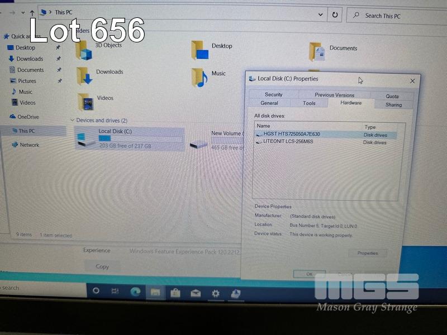Open the 3D Objects folder icon
Screen dimensions: 447x335
[x=84, y=50]
